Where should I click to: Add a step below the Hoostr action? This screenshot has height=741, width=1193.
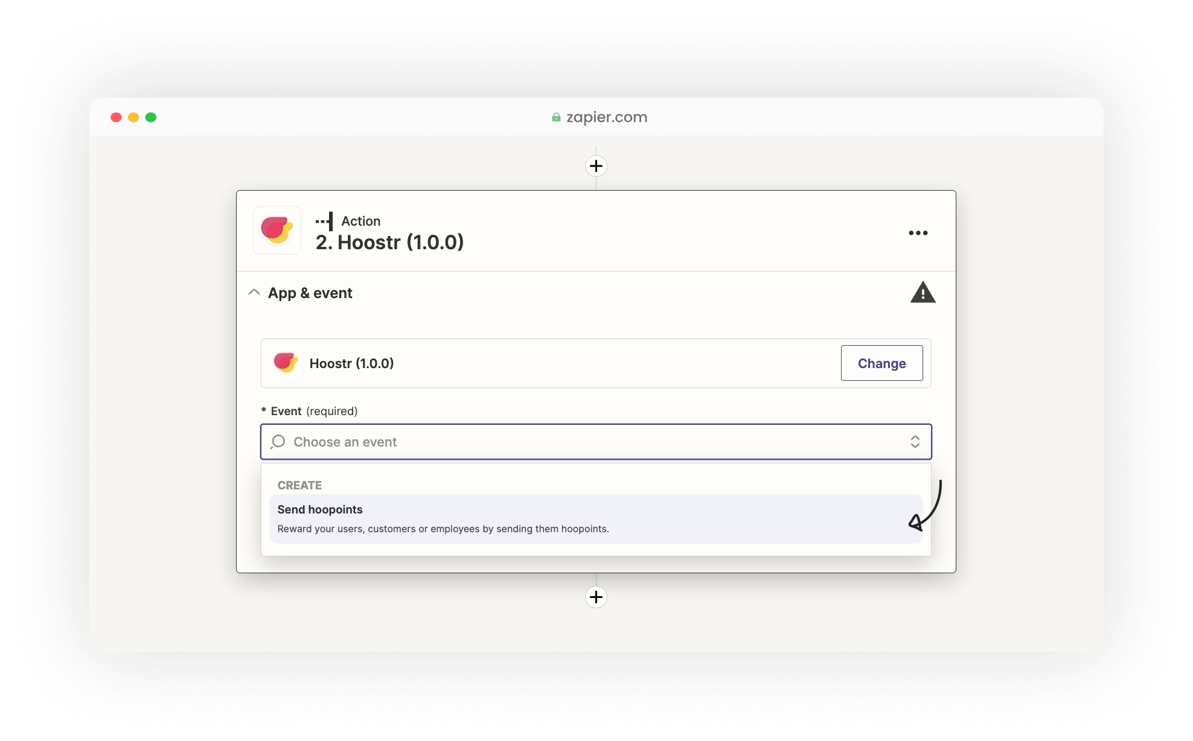coord(596,597)
